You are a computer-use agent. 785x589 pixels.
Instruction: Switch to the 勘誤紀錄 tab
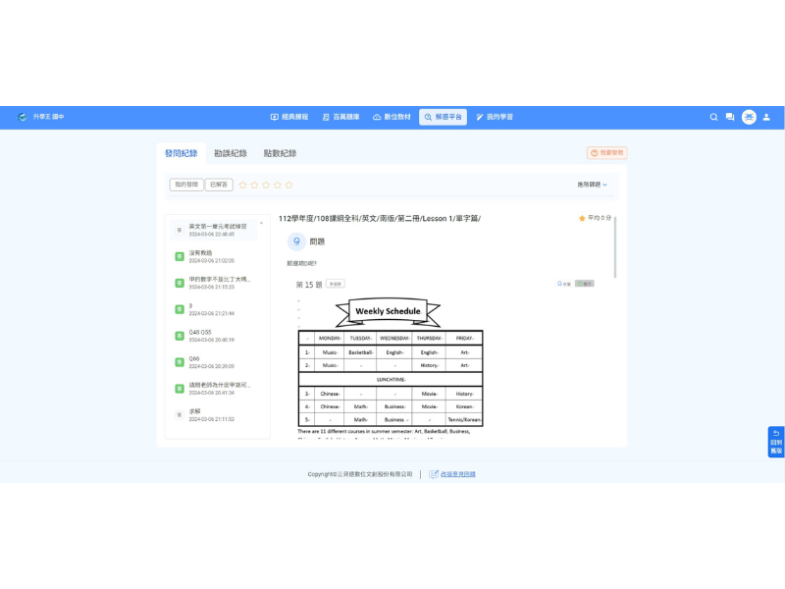(x=230, y=153)
